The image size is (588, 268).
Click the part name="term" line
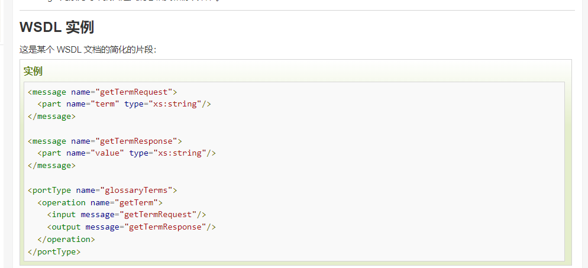124,104
